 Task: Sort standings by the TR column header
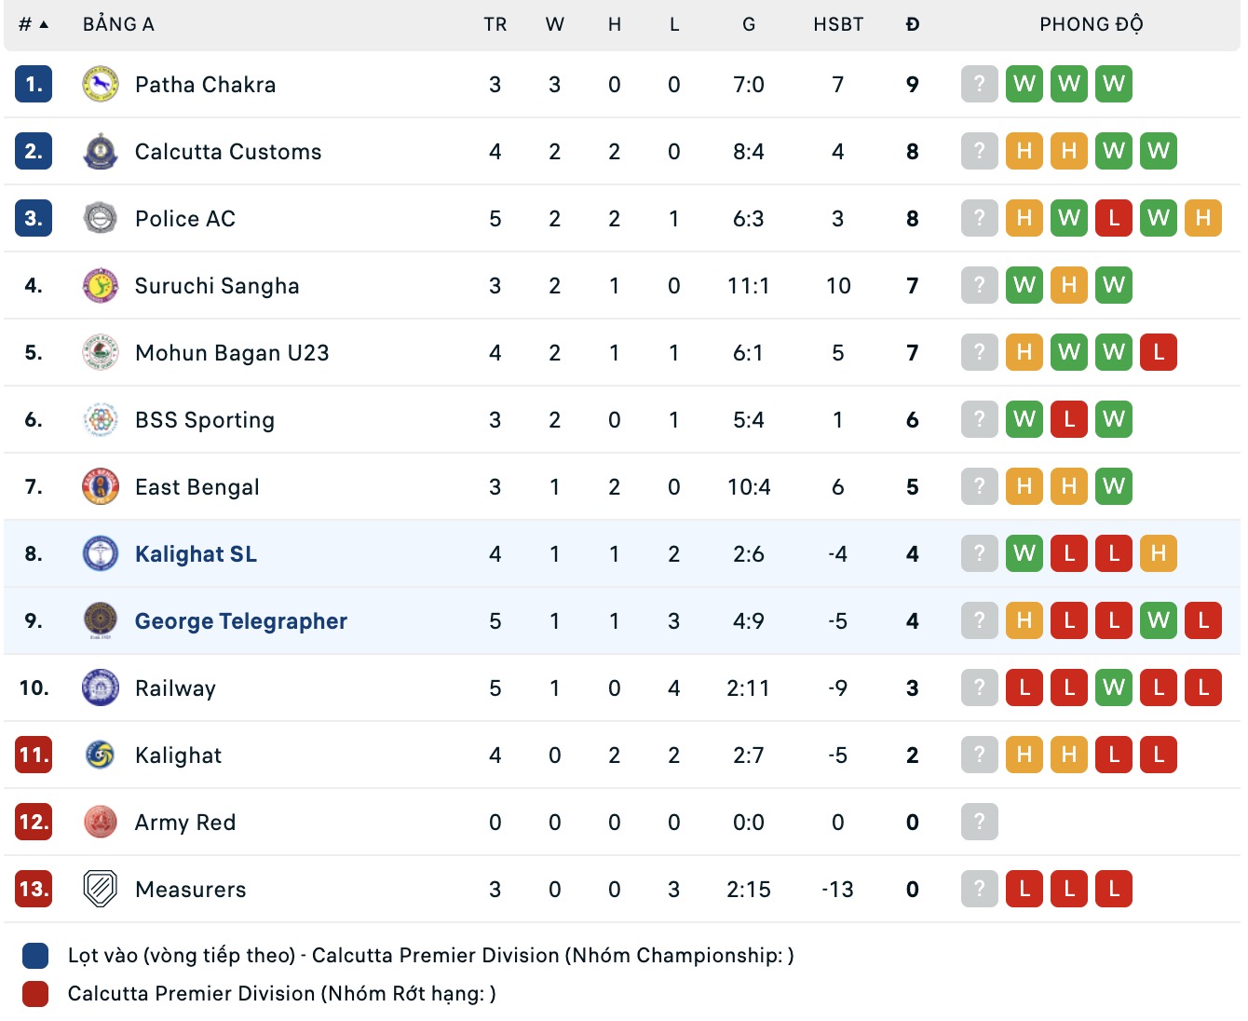tap(495, 24)
